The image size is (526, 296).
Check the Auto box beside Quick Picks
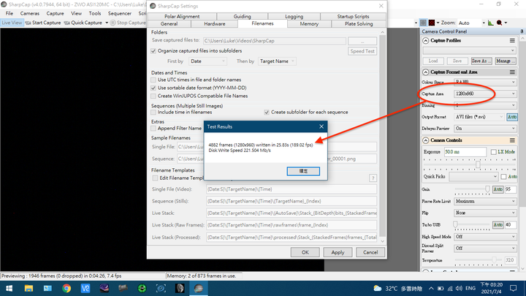click(x=503, y=177)
